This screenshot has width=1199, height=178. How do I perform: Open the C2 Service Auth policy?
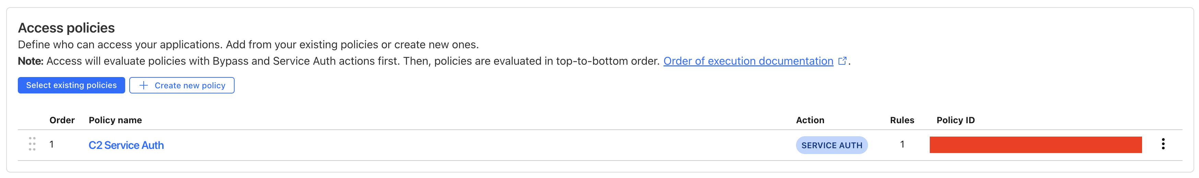click(126, 145)
